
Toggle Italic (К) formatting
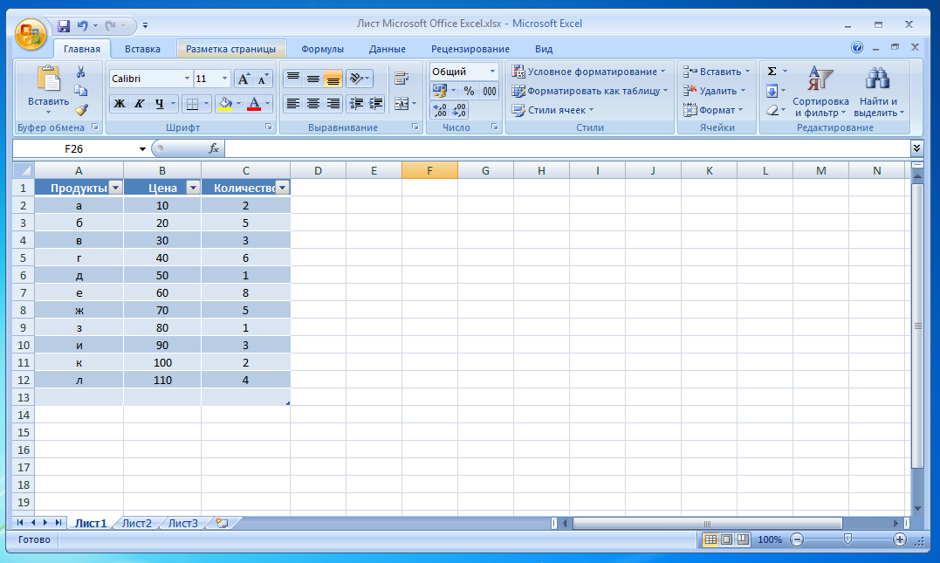139,104
